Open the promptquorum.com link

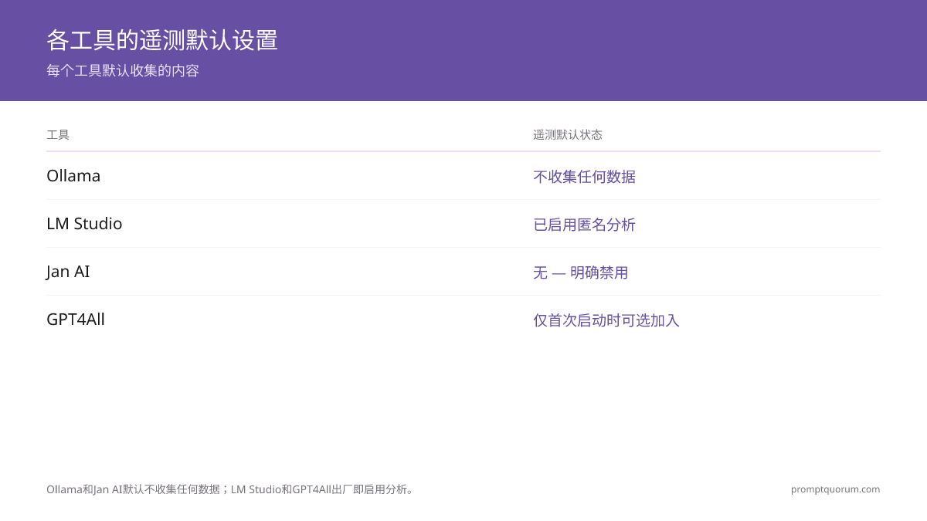[836, 489]
